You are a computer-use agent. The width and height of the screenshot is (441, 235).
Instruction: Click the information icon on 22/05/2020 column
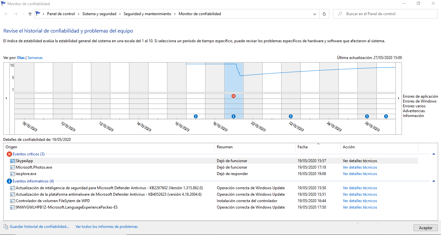pyautogui.click(x=290, y=116)
